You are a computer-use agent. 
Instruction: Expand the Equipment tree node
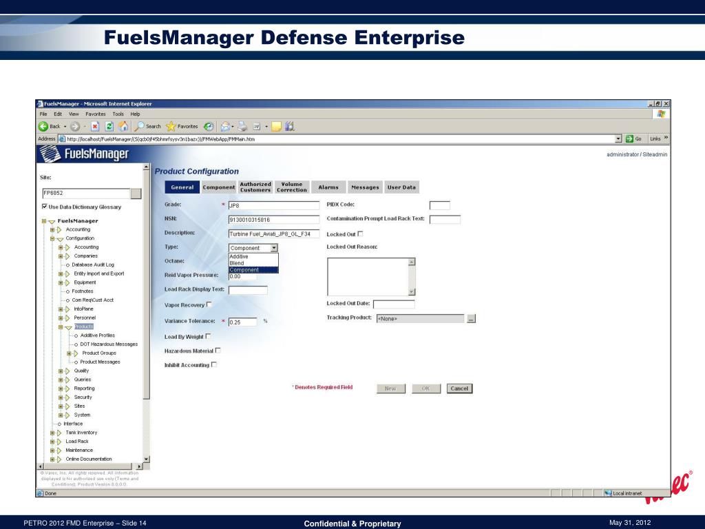coord(61,283)
